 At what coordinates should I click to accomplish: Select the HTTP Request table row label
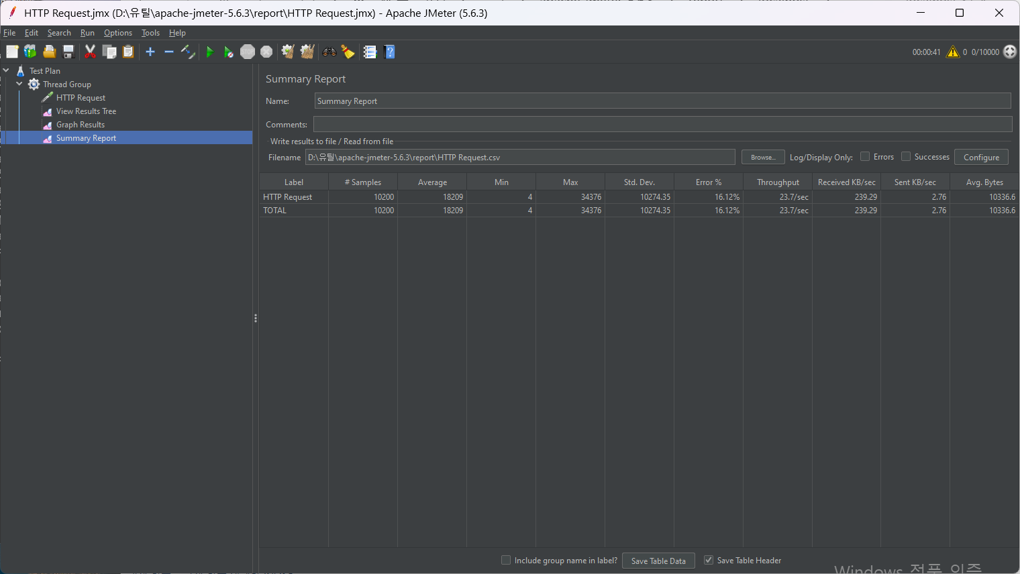[288, 197]
